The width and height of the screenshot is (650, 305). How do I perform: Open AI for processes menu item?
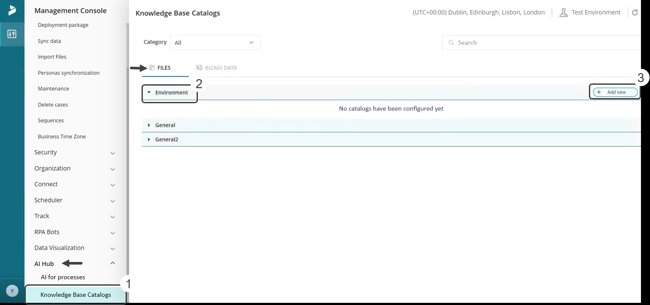(x=63, y=277)
